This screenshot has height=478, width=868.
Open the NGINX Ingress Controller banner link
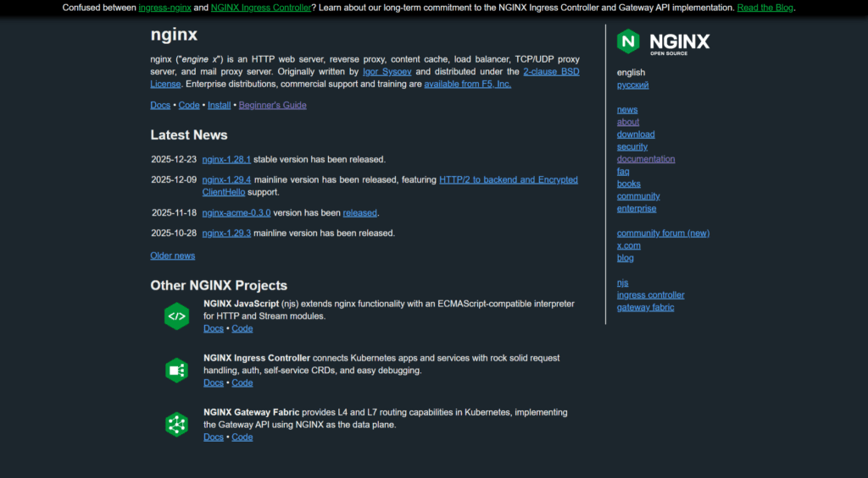click(261, 8)
